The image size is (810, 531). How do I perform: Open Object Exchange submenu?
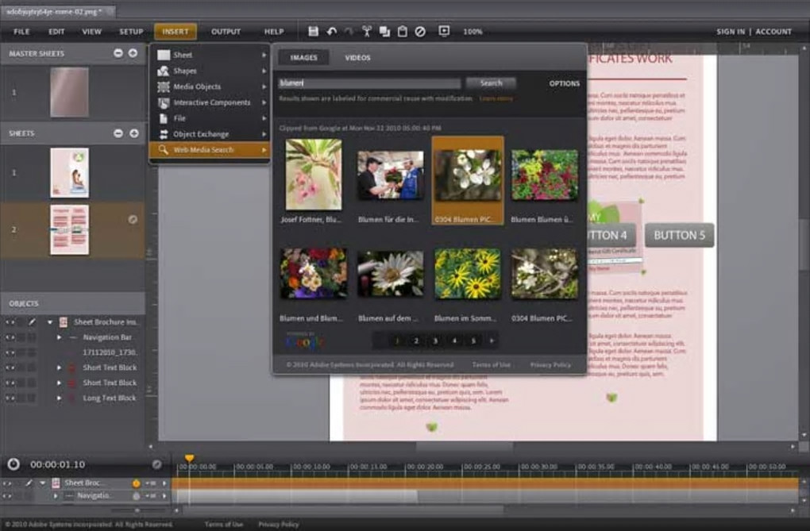click(209, 134)
